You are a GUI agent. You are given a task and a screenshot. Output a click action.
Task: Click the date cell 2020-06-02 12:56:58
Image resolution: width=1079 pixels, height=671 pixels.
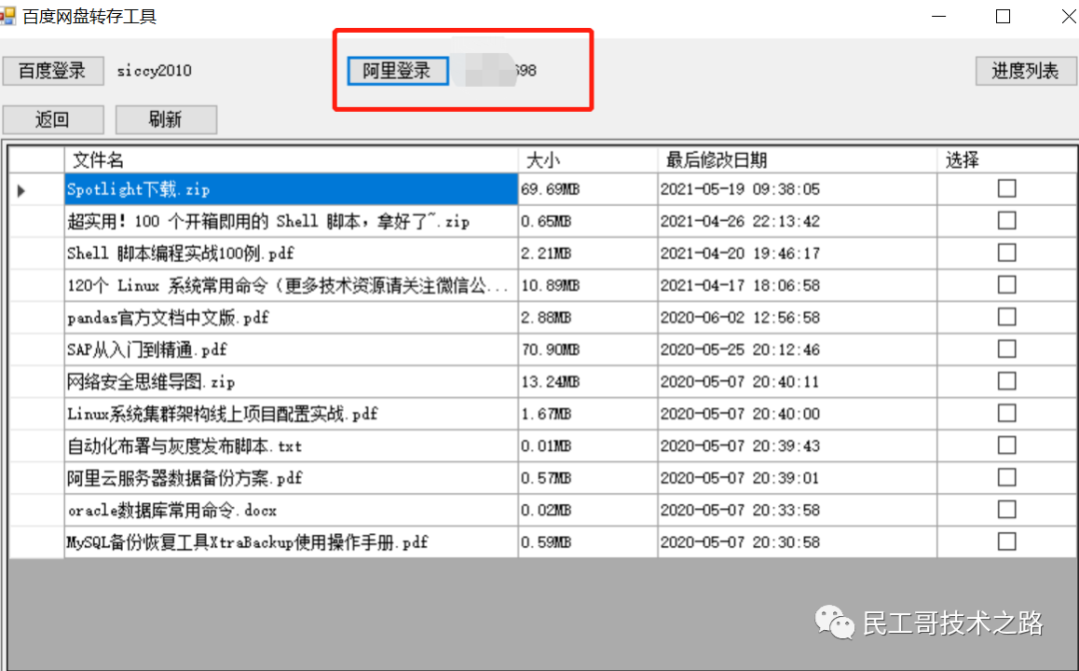coord(797,318)
